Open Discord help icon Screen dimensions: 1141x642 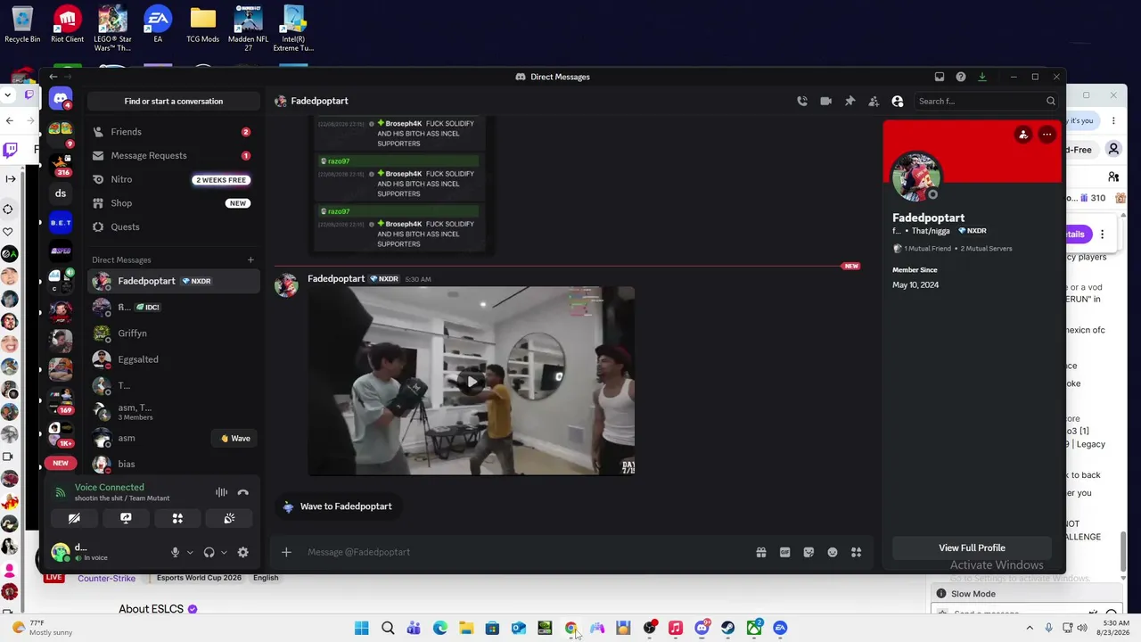coord(960,77)
